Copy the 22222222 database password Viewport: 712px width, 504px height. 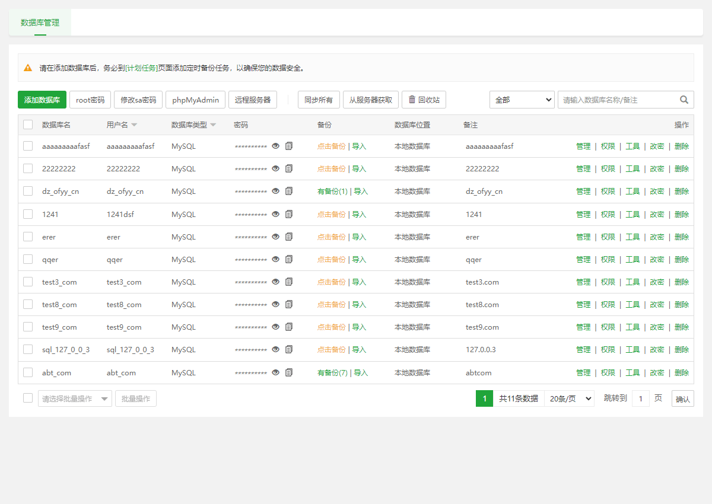coord(289,168)
